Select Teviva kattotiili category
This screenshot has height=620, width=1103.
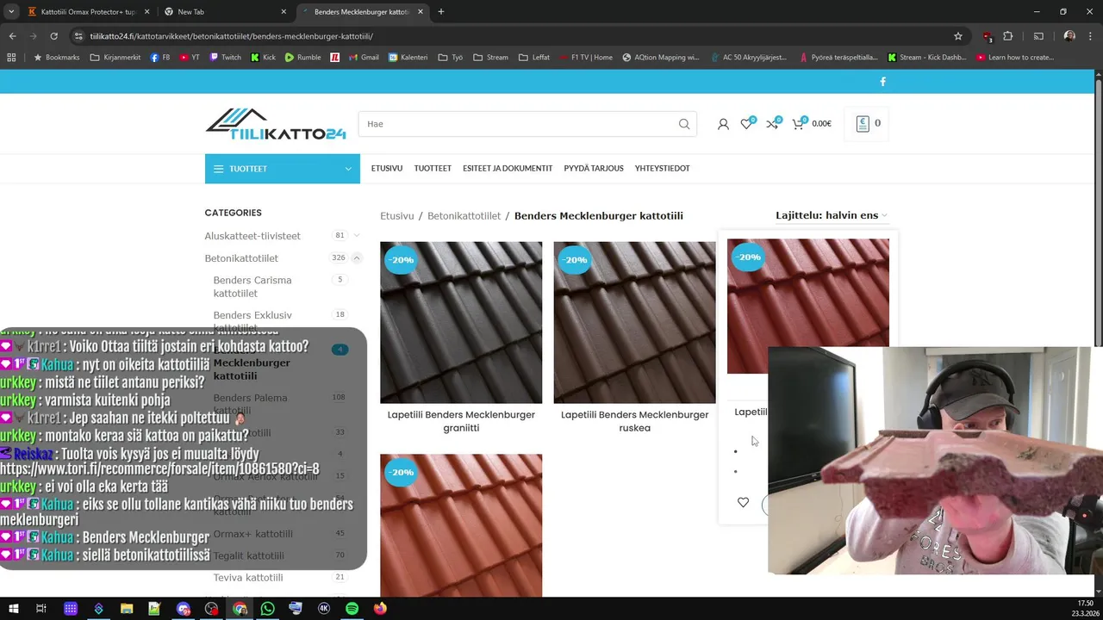point(248,578)
